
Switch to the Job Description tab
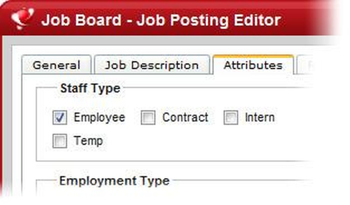point(152,65)
